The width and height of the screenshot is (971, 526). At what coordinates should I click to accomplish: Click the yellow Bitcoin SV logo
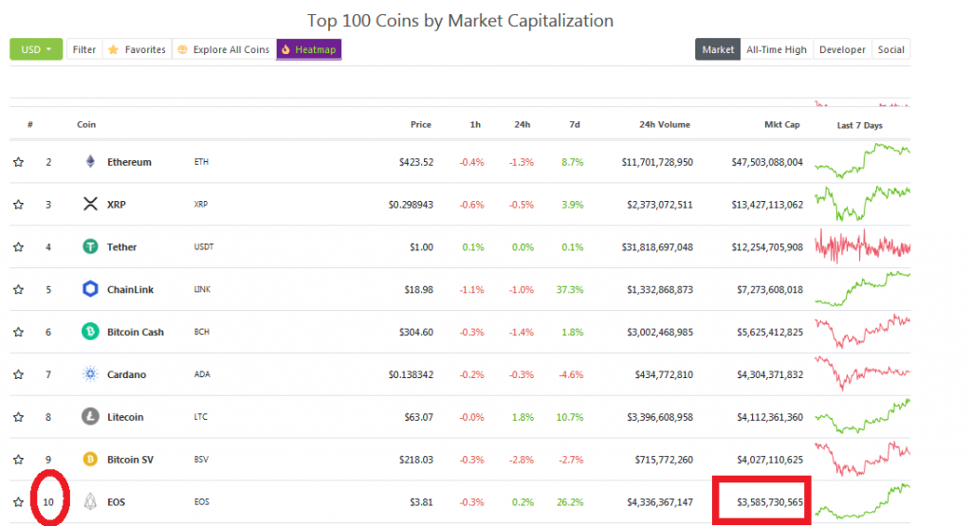point(90,459)
